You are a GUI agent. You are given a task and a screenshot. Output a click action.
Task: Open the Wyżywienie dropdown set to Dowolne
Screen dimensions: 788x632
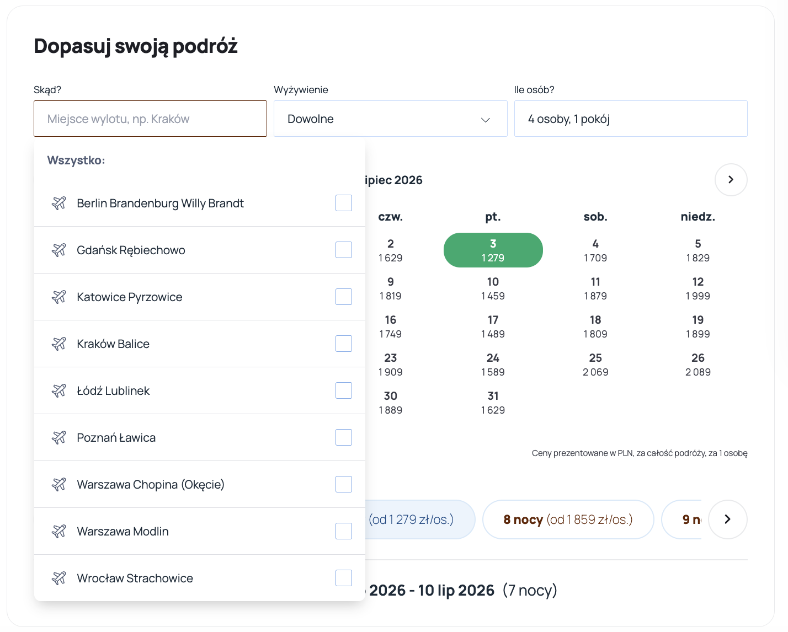[x=390, y=119]
